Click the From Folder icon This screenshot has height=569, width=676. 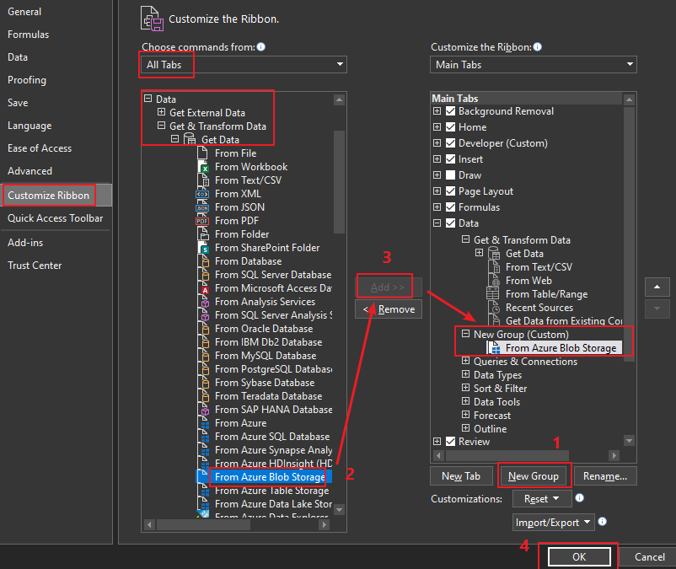coord(202,234)
